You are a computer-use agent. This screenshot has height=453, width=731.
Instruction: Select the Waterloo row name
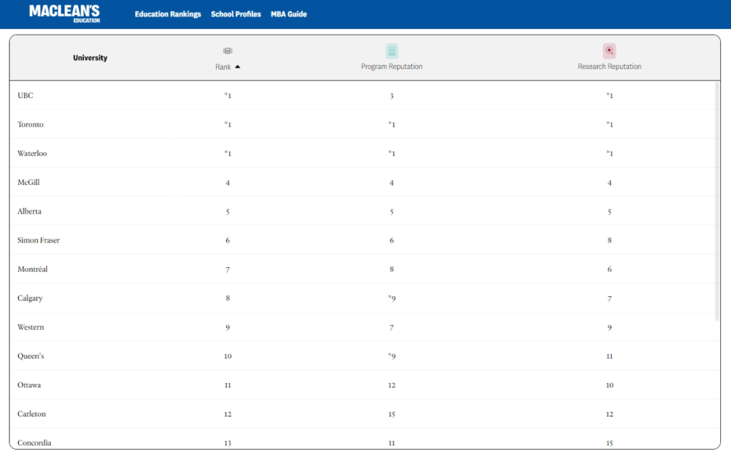point(32,153)
